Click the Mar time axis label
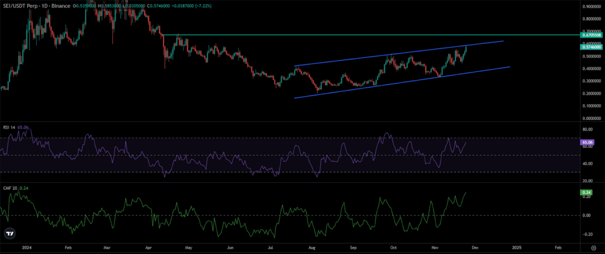The width and height of the screenshot is (605, 254). (108, 248)
